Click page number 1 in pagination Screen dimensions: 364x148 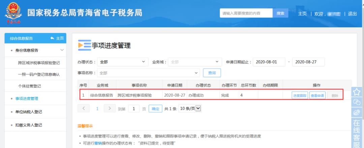(97, 109)
